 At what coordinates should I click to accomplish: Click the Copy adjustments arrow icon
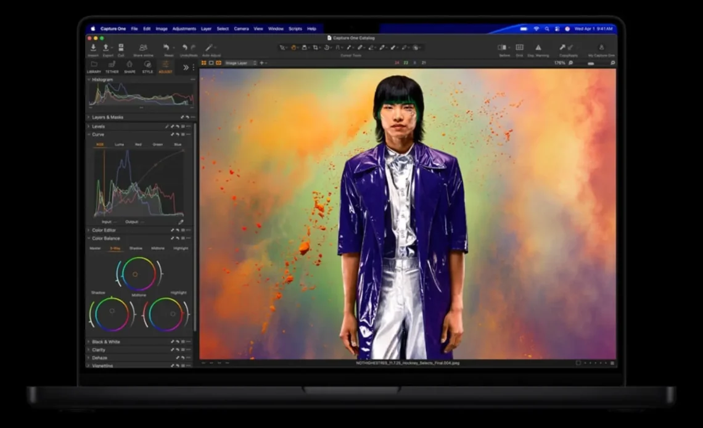[562, 47]
